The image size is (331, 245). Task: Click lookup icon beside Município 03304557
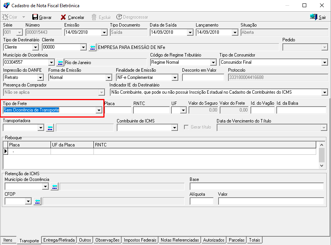[x=60, y=63]
